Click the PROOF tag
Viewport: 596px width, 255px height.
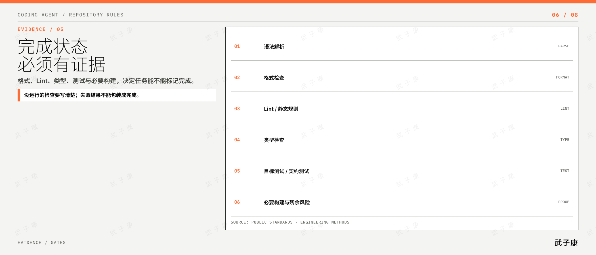[564, 202]
